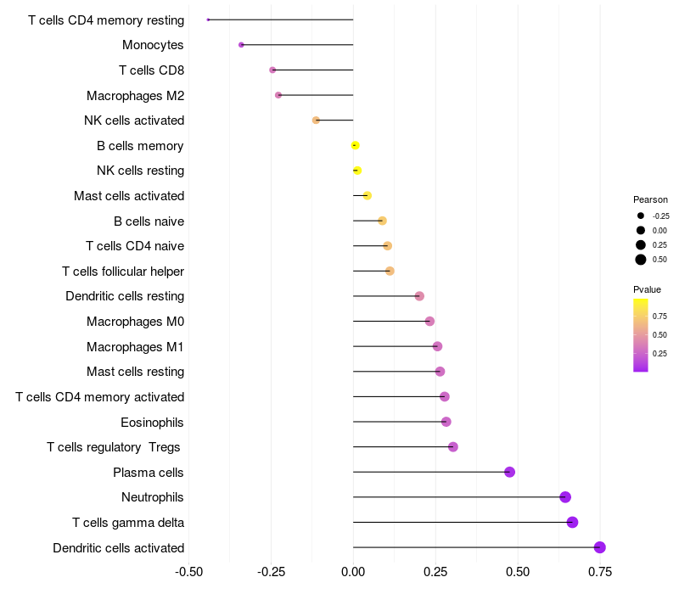Click the -0.25 Pearson legend circle
This screenshot has height=594, width=679.
pos(641,216)
